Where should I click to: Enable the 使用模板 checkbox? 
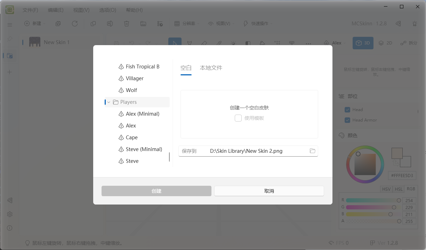(x=238, y=118)
